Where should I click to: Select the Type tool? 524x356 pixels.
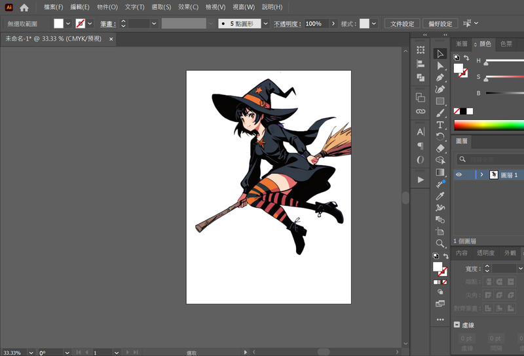[440, 125]
